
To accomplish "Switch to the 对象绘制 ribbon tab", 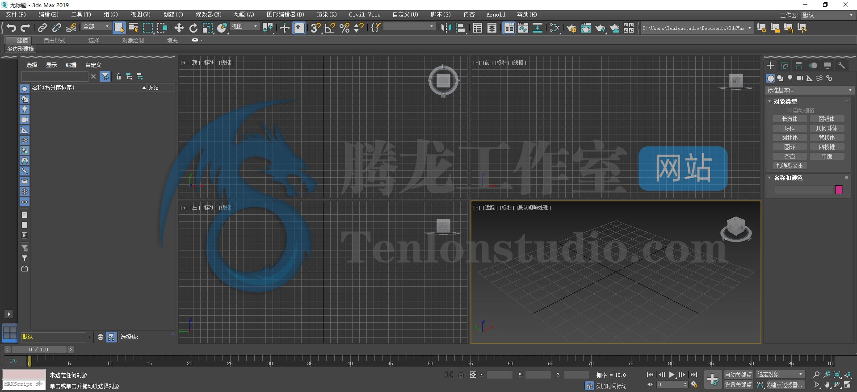I will 133,40.
